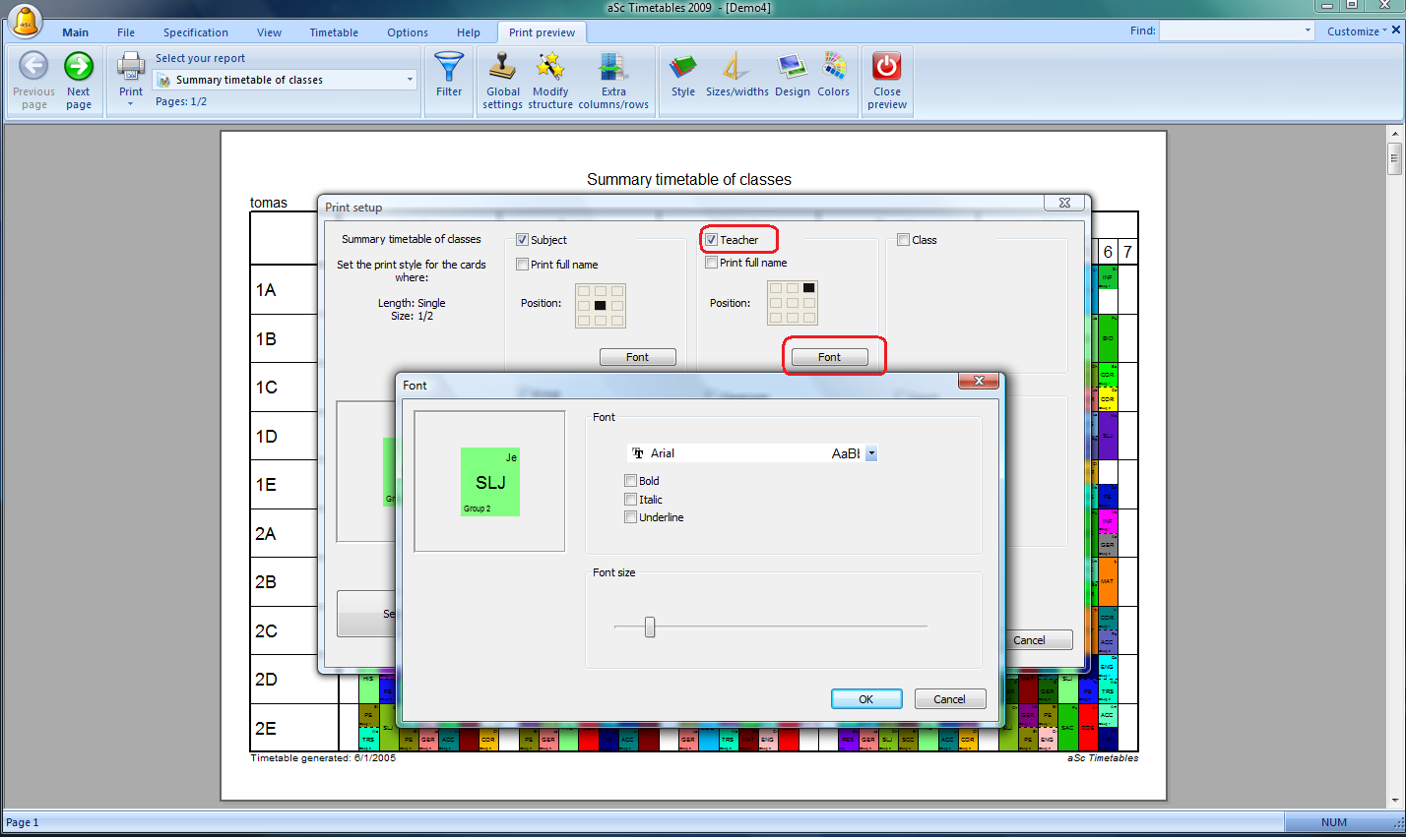This screenshot has height=837, width=1406.
Task: Open the Specification menu tab
Action: pyautogui.click(x=195, y=32)
